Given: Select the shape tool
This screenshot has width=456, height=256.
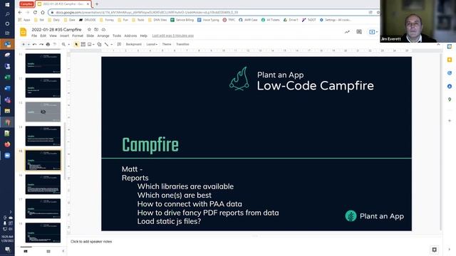Looking at the screenshot, I should pos(100,44).
